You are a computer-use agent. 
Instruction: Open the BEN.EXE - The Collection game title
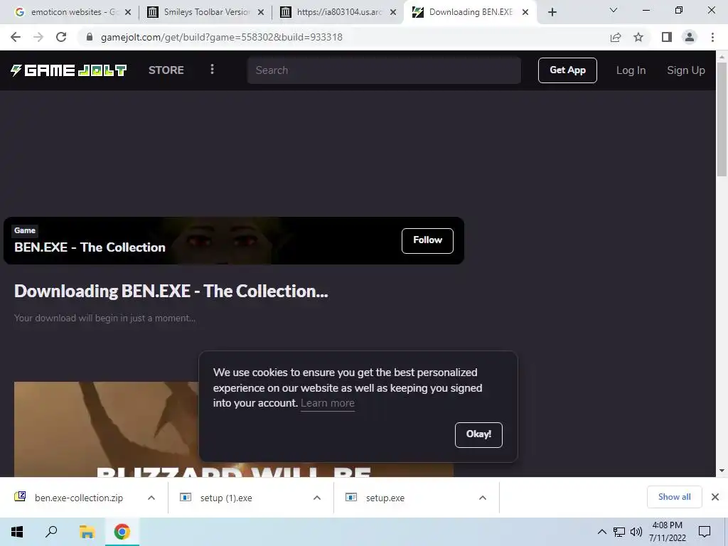(x=90, y=247)
